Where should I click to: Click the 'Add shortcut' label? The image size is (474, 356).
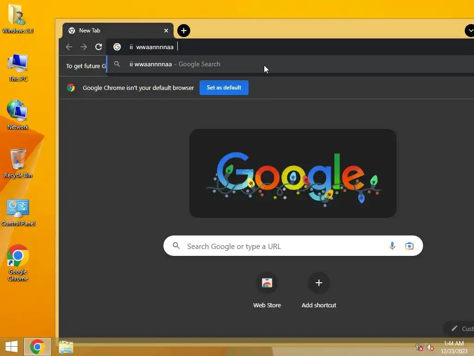318,305
